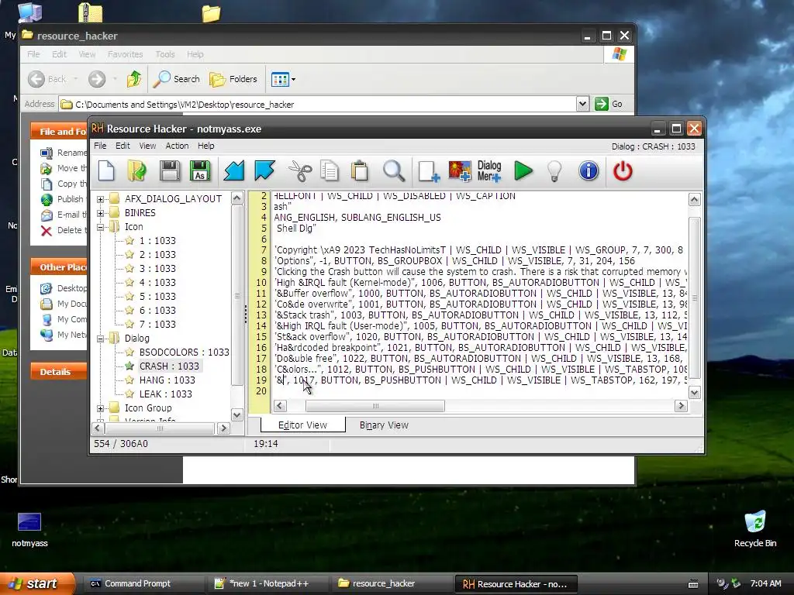Click the Add image resource icon
The image size is (794, 595).
click(x=460, y=171)
